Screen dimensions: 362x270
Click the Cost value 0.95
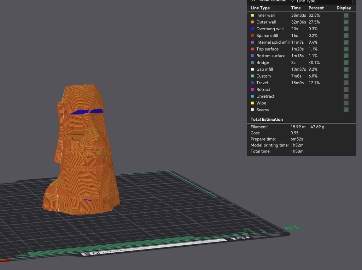(294, 133)
